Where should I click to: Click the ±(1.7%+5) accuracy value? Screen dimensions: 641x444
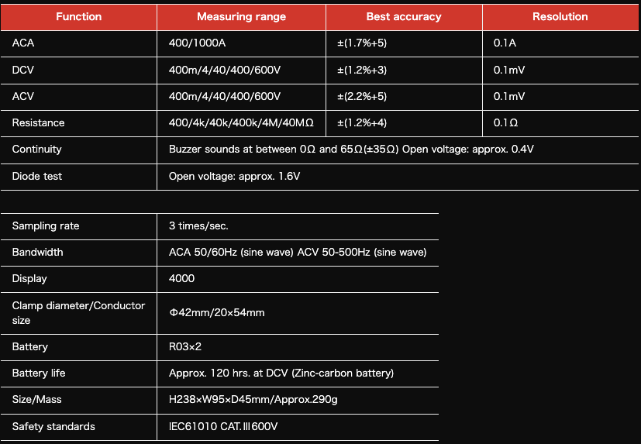pyautogui.click(x=362, y=43)
